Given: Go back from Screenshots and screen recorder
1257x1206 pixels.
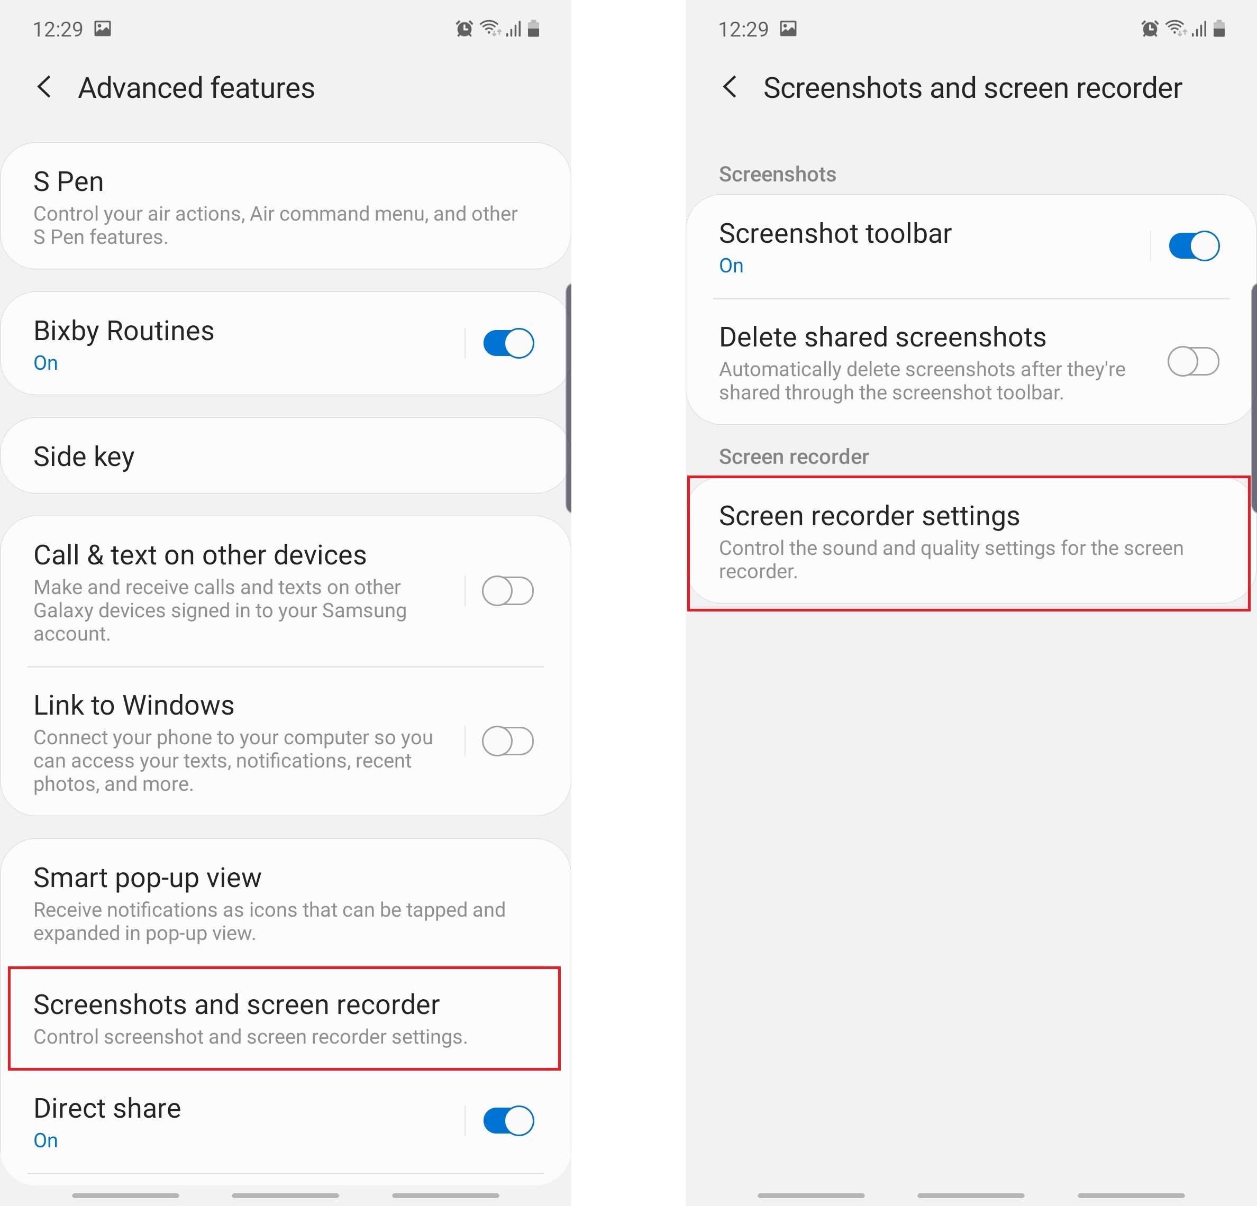Looking at the screenshot, I should click(730, 87).
